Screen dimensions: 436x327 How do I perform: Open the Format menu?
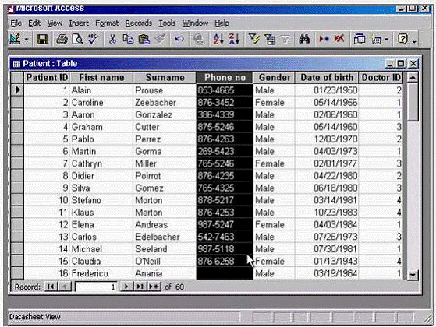(107, 23)
